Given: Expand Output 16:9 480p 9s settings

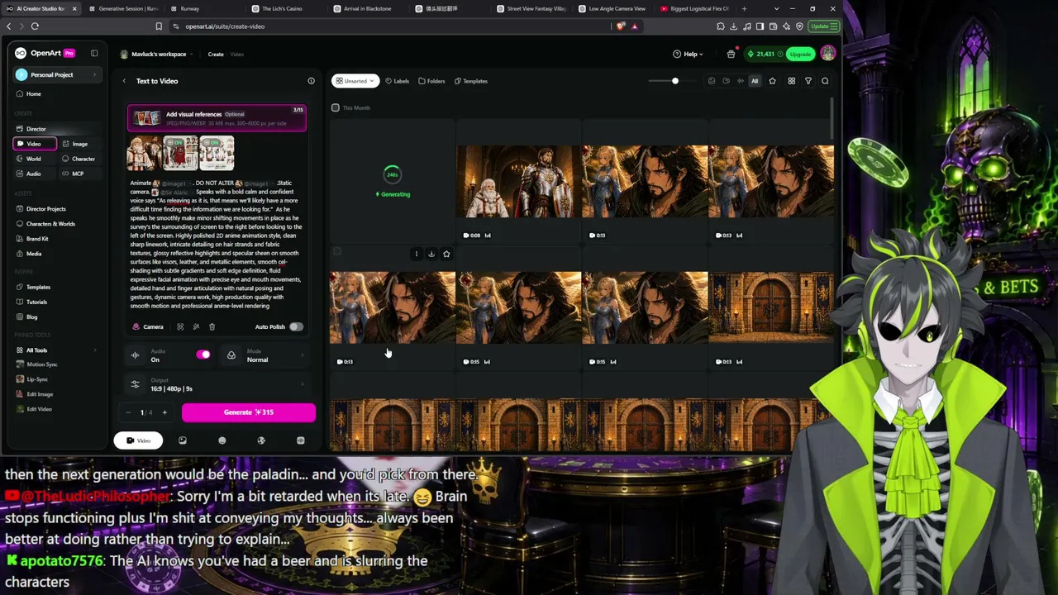Looking at the screenshot, I should (x=217, y=384).
